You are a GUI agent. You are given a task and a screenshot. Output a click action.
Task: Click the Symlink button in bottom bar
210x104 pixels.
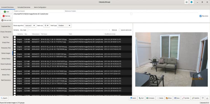click(186, 98)
